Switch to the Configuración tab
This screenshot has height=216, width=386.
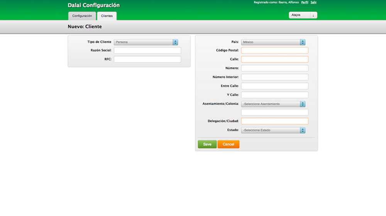tap(82, 16)
